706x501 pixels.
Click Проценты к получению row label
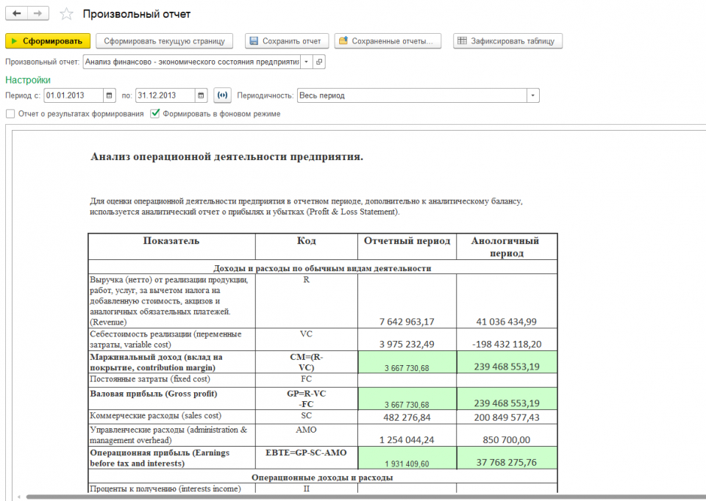tap(165, 489)
